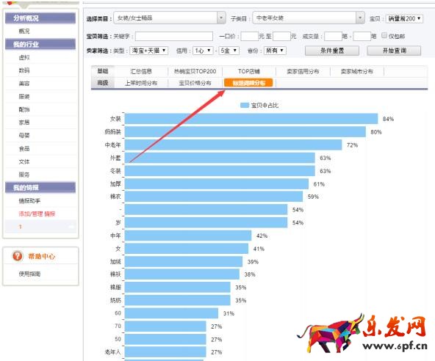Select the highlighted orange 标题词频分布 tab
The height and width of the screenshot is (361, 435).
coord(248,83)
